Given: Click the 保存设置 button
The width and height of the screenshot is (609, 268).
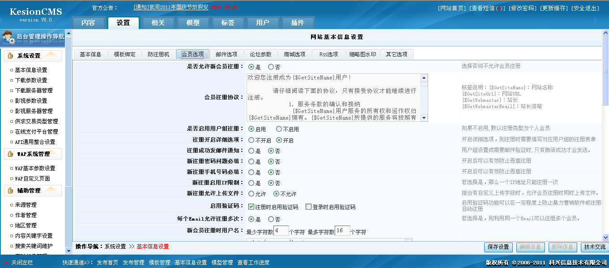Looking at the screenshot, I should 498,247.
